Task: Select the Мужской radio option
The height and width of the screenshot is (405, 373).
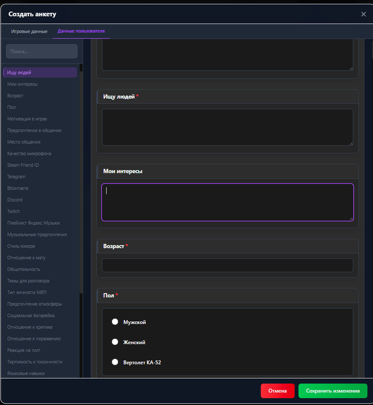Action: (x=115, y=322)
